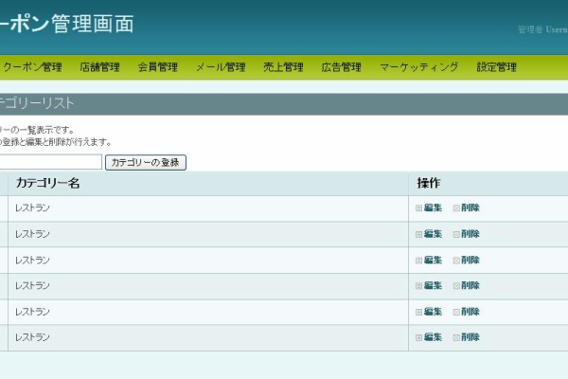
Task: Open the 店舗管理 menu
Action: pyautogui.click(x=99, y=67)
